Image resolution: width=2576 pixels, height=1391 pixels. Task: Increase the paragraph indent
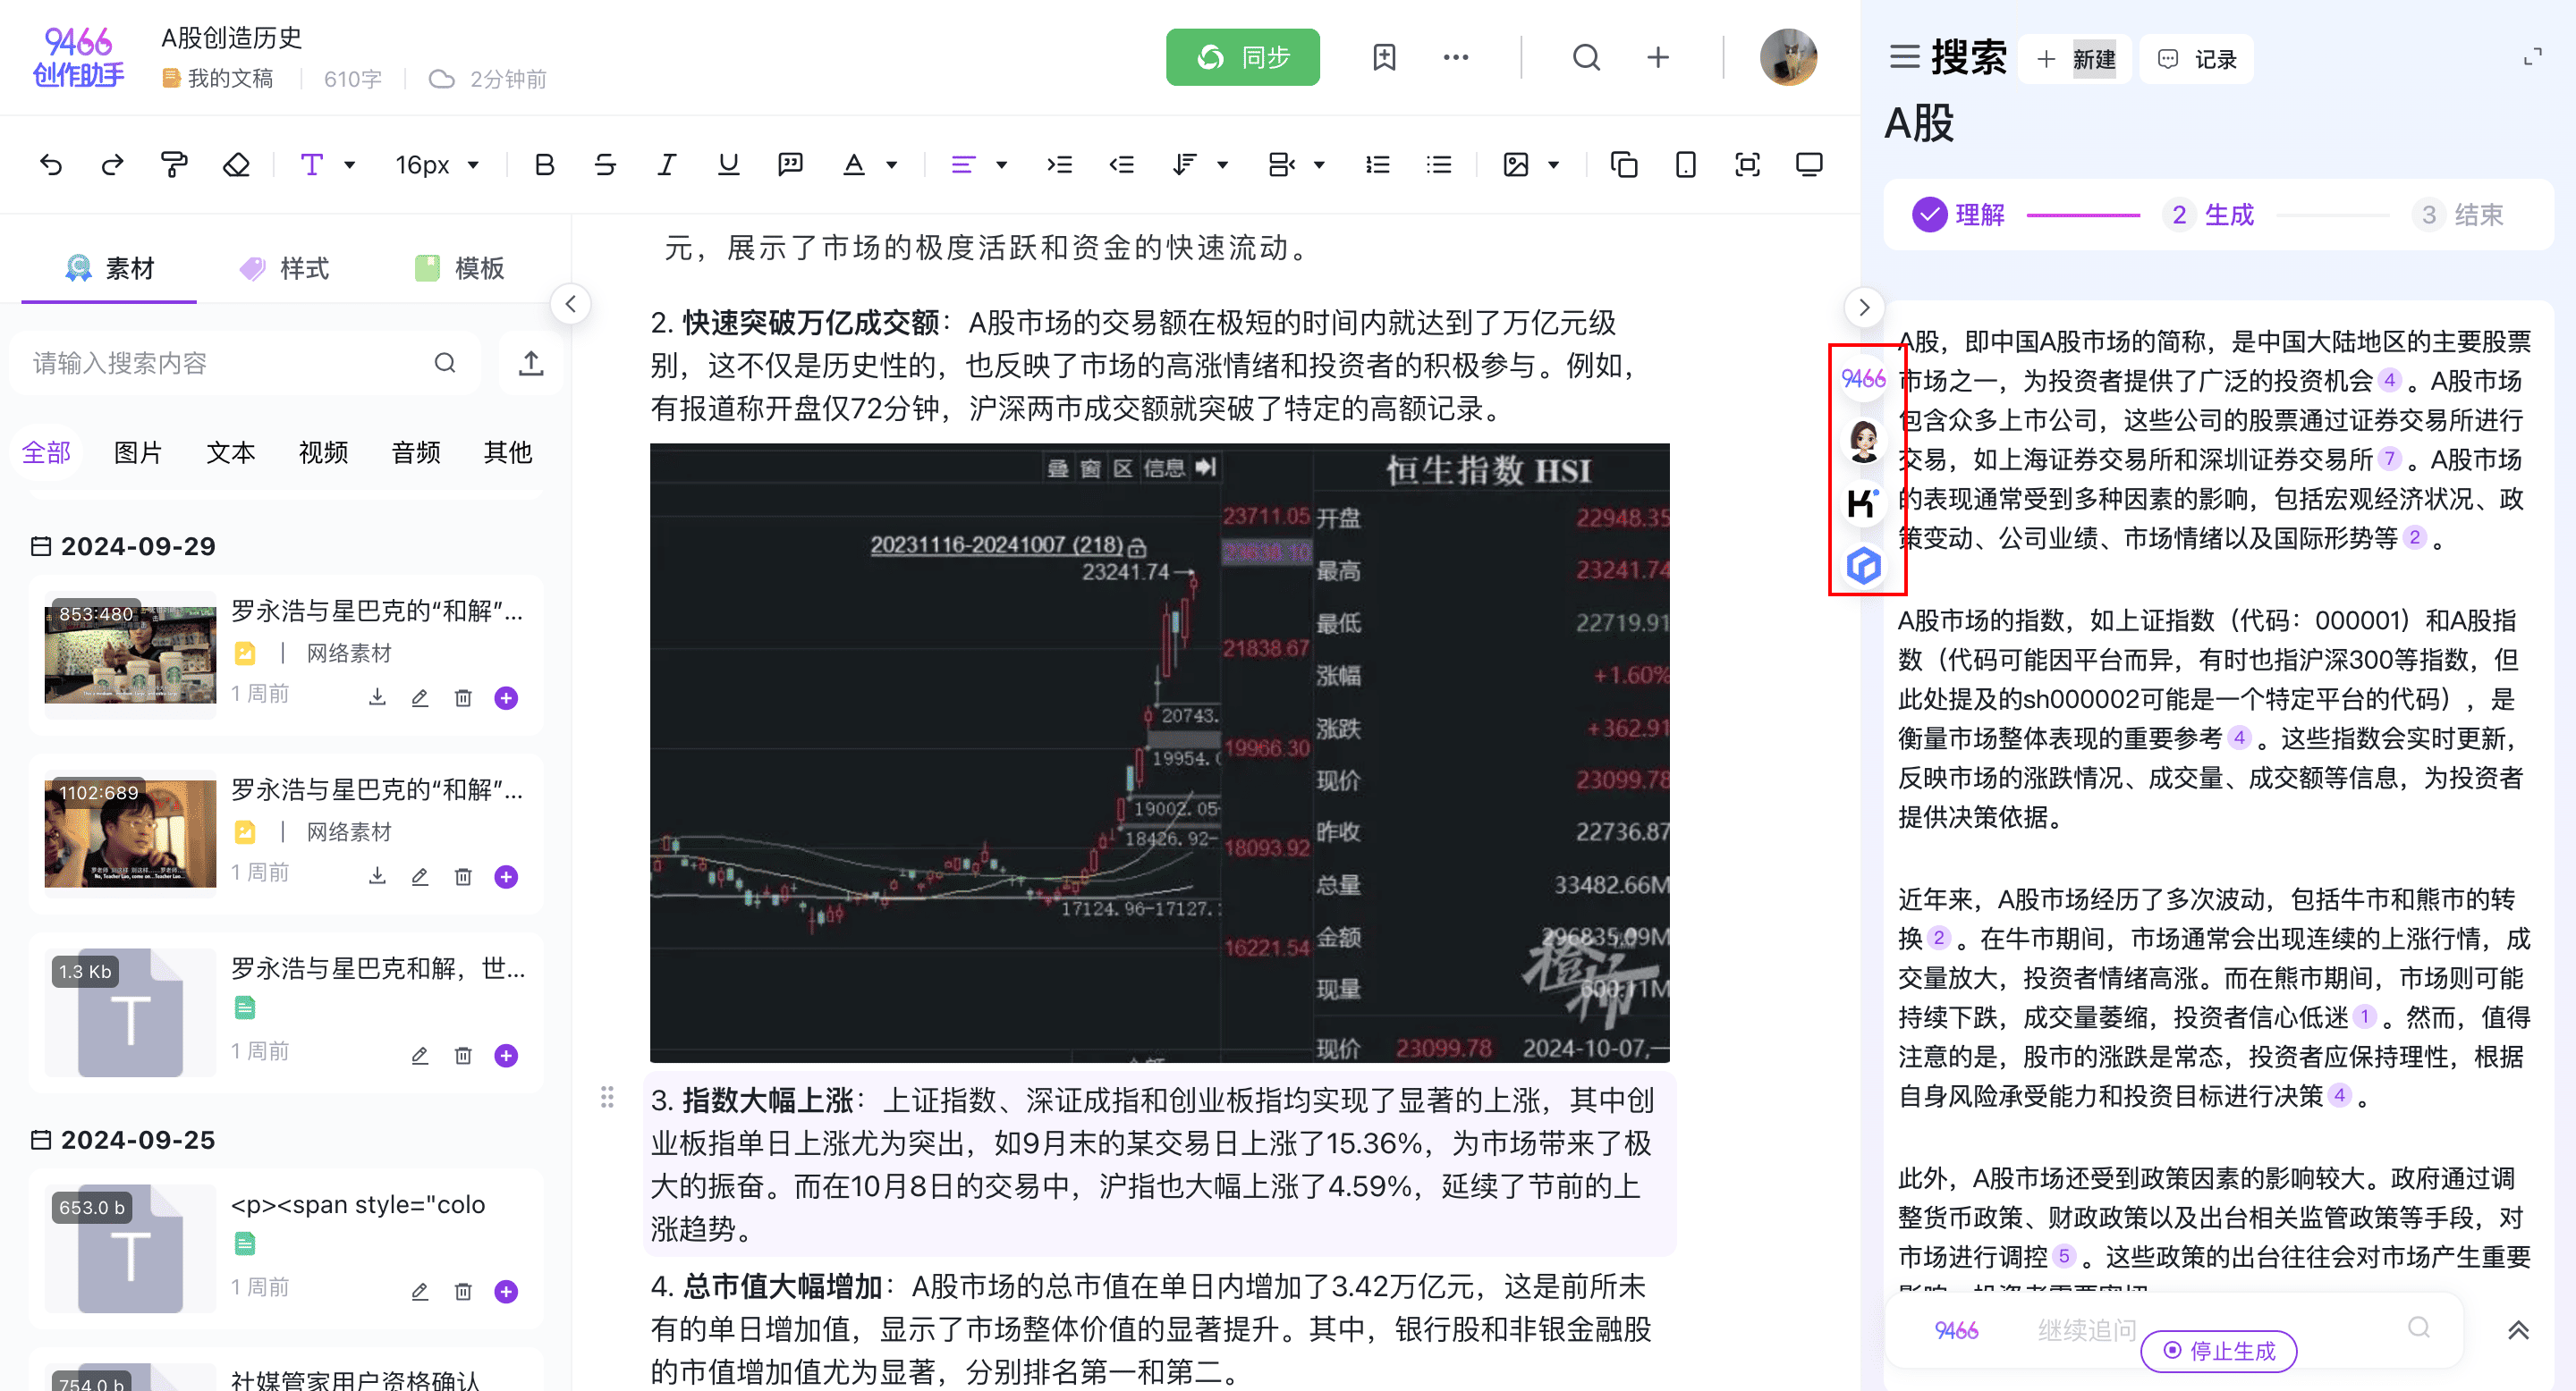click(1059, 164)
